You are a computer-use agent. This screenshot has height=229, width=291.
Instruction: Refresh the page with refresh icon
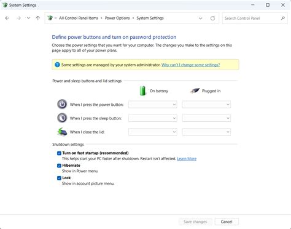[212, 18]
